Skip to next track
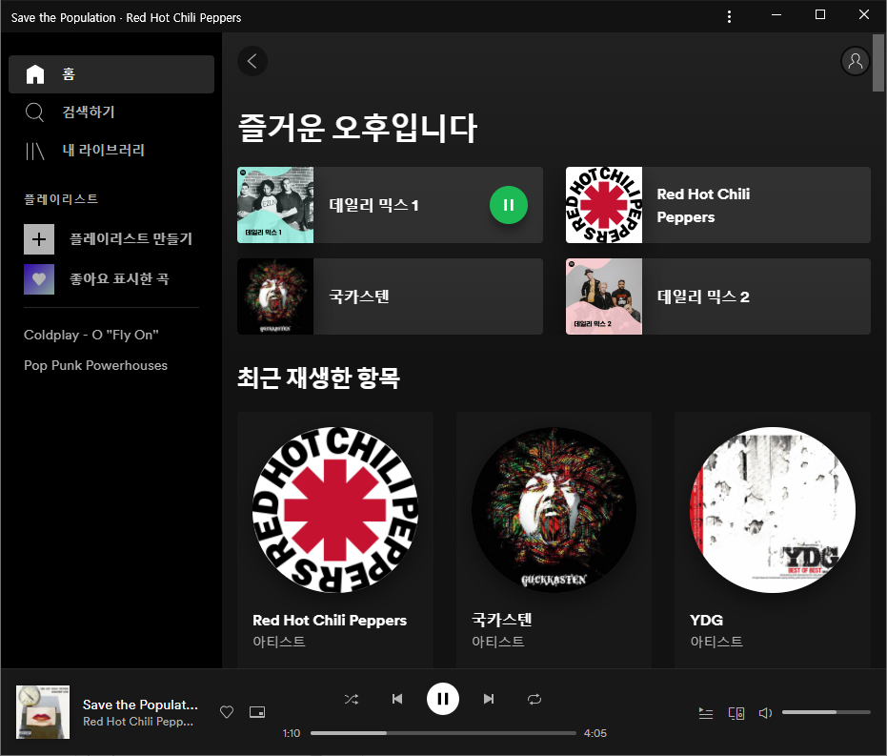887x756 pixels. pos(489,699)
